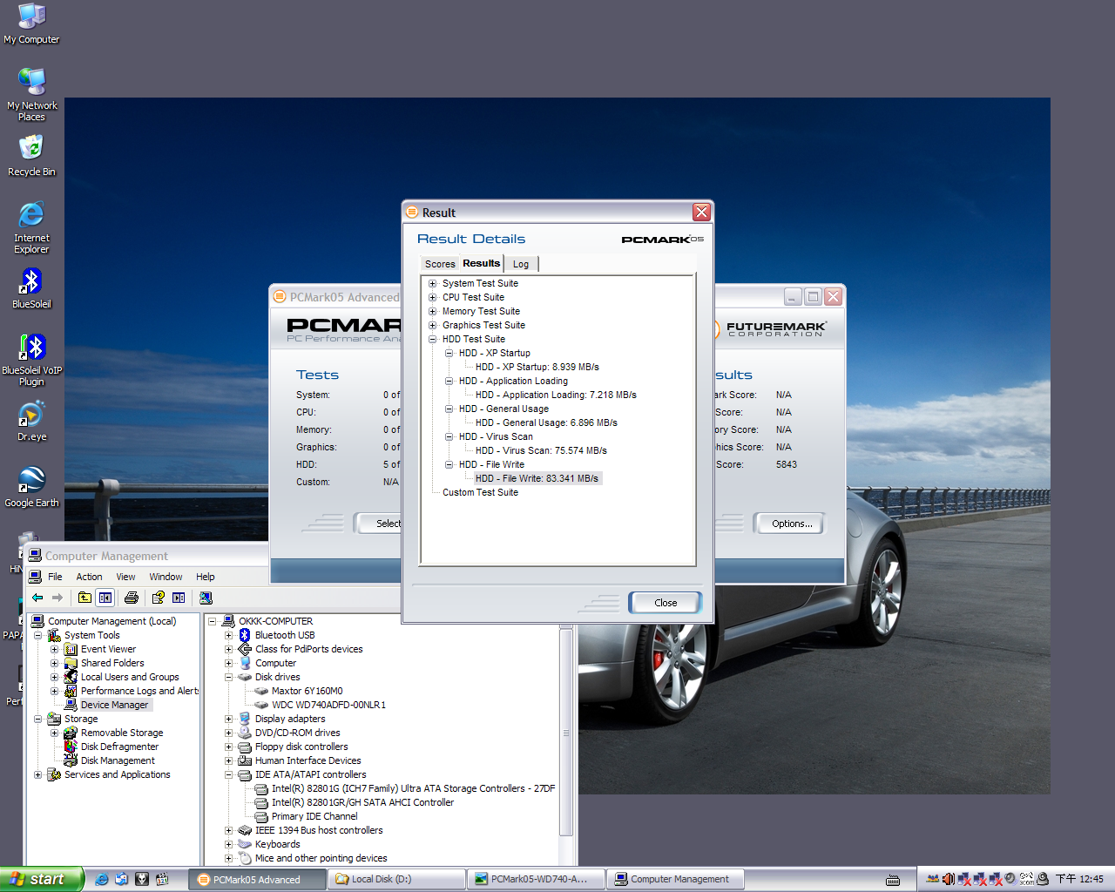Expand Graphics Test Suite node
The image size is (1115, 892).
tap(433, 325)
